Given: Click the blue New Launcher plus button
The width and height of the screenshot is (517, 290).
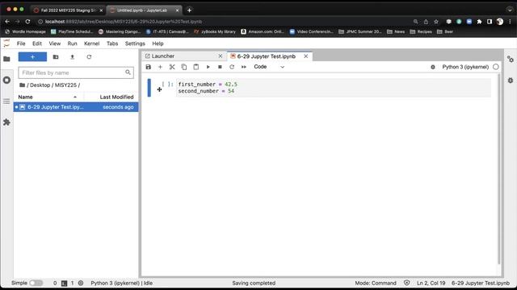Looking at the screenshot, I should pos(32,57).
